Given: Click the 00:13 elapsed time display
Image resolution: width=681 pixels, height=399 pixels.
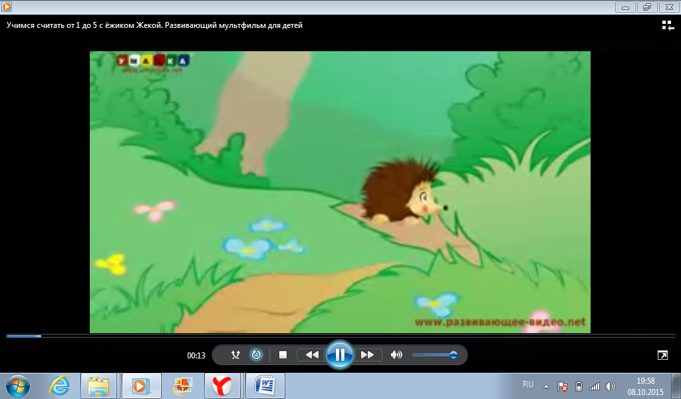Looking at the screenshot, I should click(196, 356).
